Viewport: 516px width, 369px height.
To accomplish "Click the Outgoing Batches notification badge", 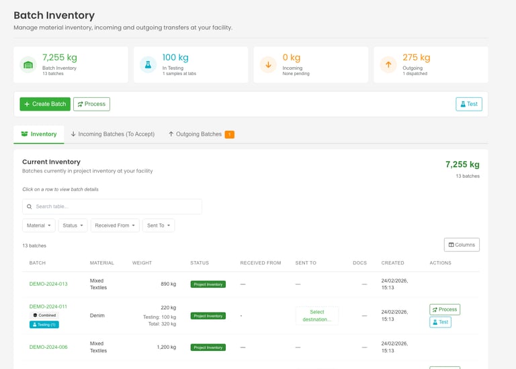I will tap(229, 134).
